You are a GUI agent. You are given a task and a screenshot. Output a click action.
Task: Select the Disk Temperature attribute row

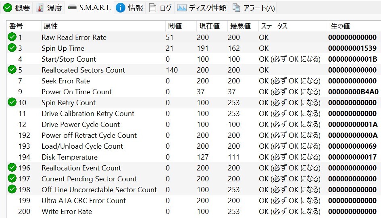point(69,157)
